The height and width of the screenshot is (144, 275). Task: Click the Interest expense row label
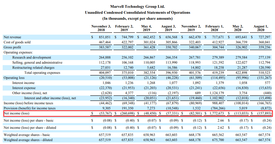[24, 88]
